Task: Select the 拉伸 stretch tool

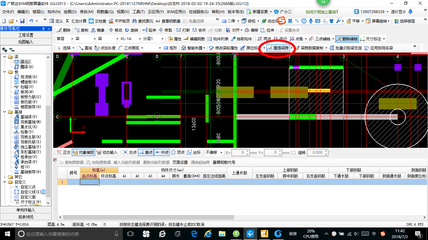Action: pyautogui.click(x=267, y=30)
